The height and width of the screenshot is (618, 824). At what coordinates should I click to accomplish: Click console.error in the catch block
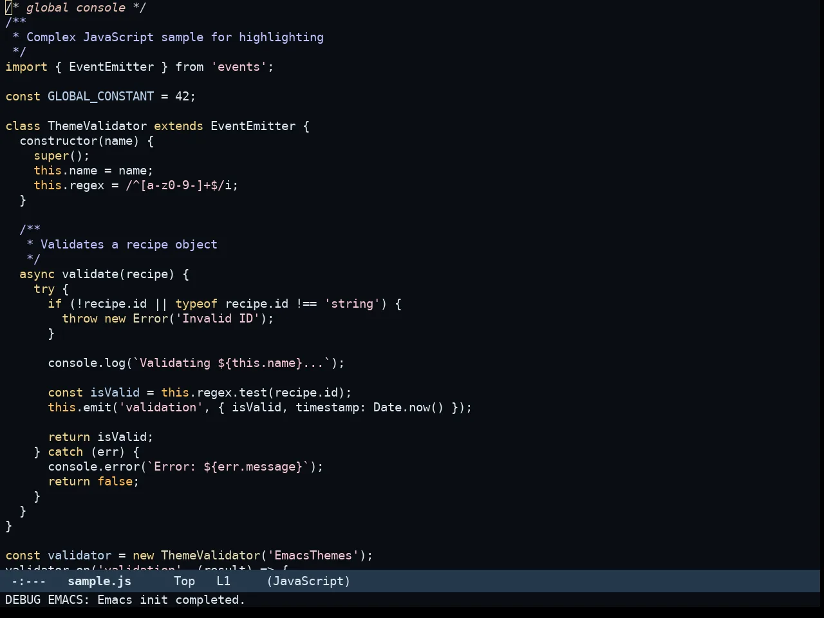[93, 466]
